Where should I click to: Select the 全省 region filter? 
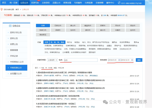tap(43, 25)
